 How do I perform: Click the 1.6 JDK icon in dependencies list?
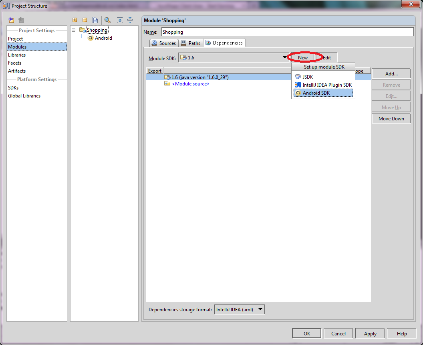[x=167, y=77]
